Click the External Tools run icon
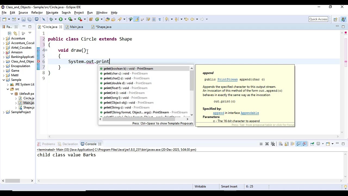Image resolution: width=348 pixels, height=196 pixels. pos(80,19)
